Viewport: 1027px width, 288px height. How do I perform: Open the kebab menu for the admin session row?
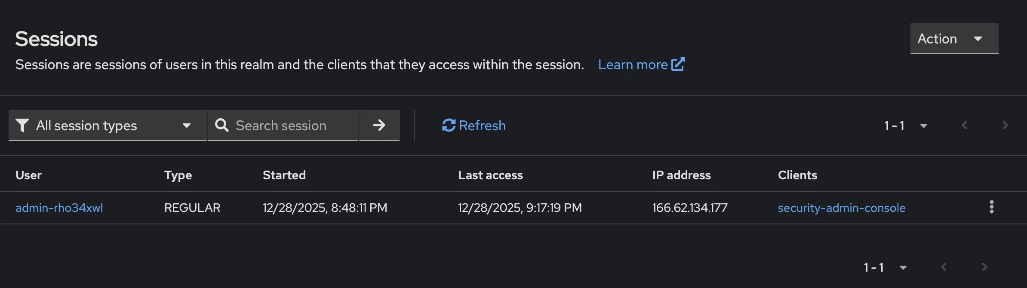coord(992,207)
